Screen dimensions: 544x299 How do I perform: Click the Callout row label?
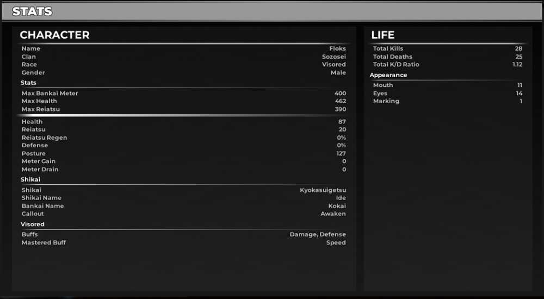tap(33, 214)
